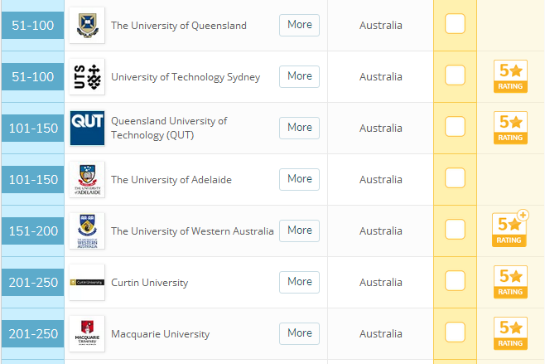Click the Macquarie University logo
Viewport: 545px width, 364px height.
(x=87, y=333)
